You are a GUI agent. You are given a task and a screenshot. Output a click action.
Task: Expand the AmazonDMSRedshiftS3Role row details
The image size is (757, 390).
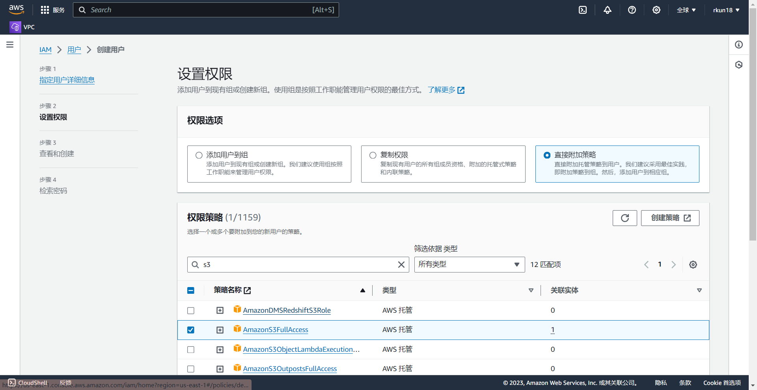coord(220,311)
